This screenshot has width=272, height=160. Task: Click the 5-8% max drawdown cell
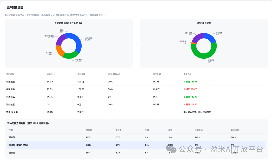pos(233,137)
